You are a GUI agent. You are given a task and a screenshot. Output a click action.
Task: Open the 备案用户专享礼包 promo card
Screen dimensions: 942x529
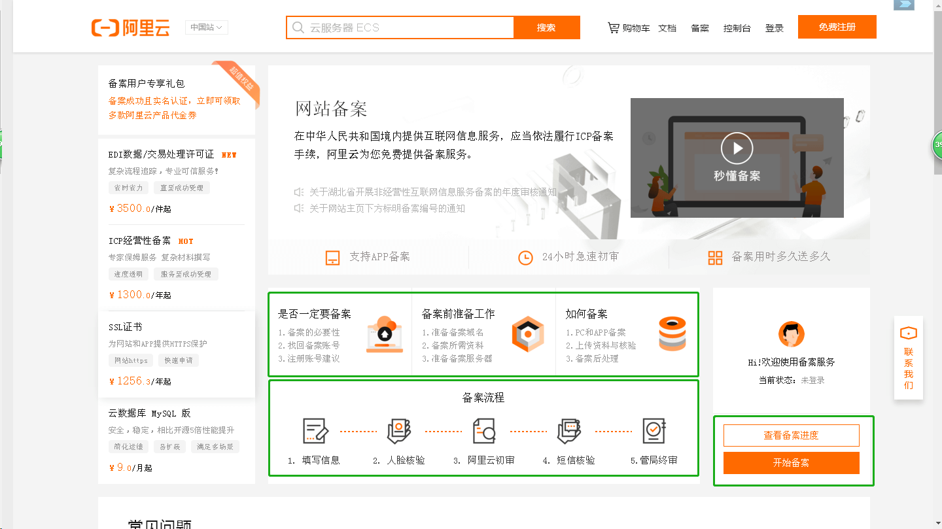pyautogui.click(x=177, y=99)
